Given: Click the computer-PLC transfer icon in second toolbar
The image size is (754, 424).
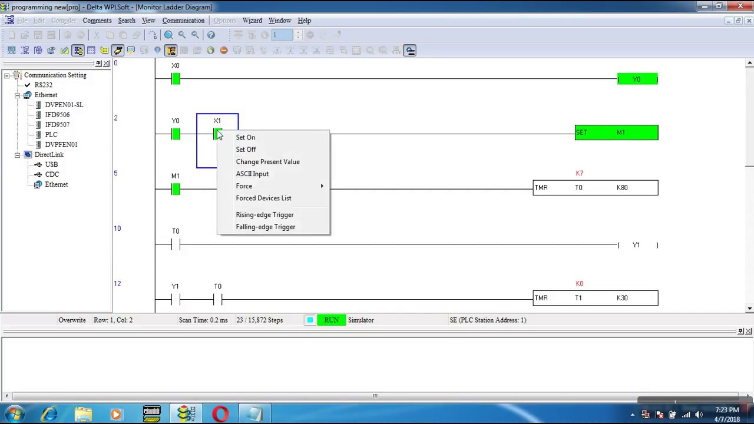Looking at the screenshot, I should 51,51.
